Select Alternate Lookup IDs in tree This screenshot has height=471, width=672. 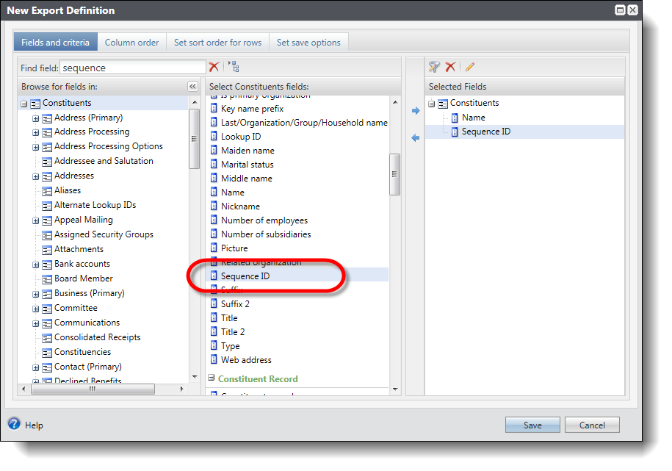coord(95,205)
